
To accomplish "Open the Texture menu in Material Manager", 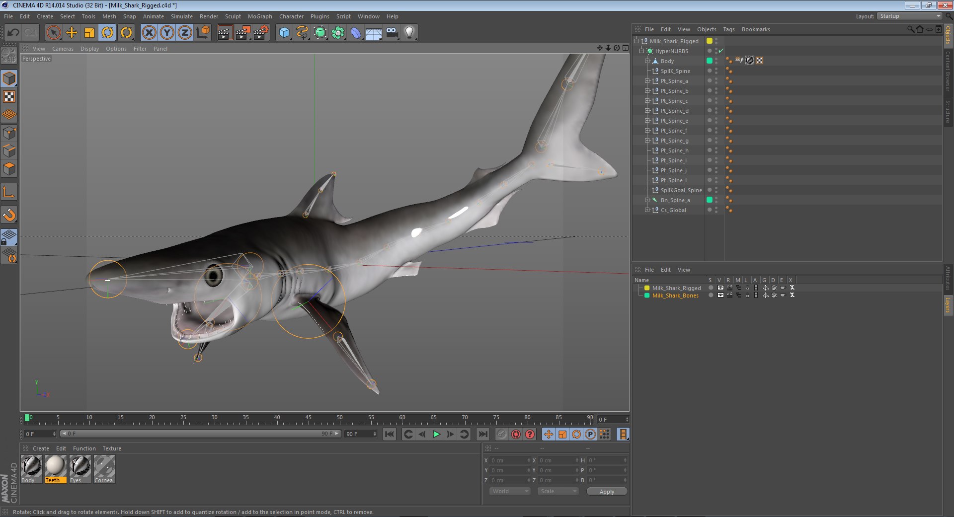I will tap(112, 448).
